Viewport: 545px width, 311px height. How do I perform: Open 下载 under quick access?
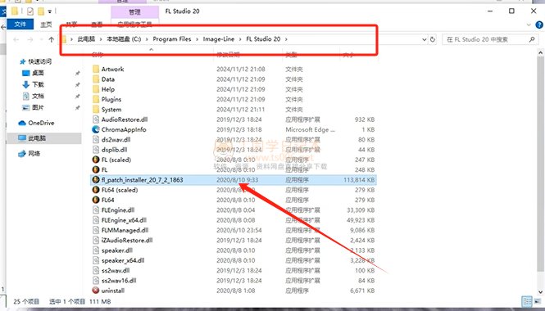(x=38, y=84)
